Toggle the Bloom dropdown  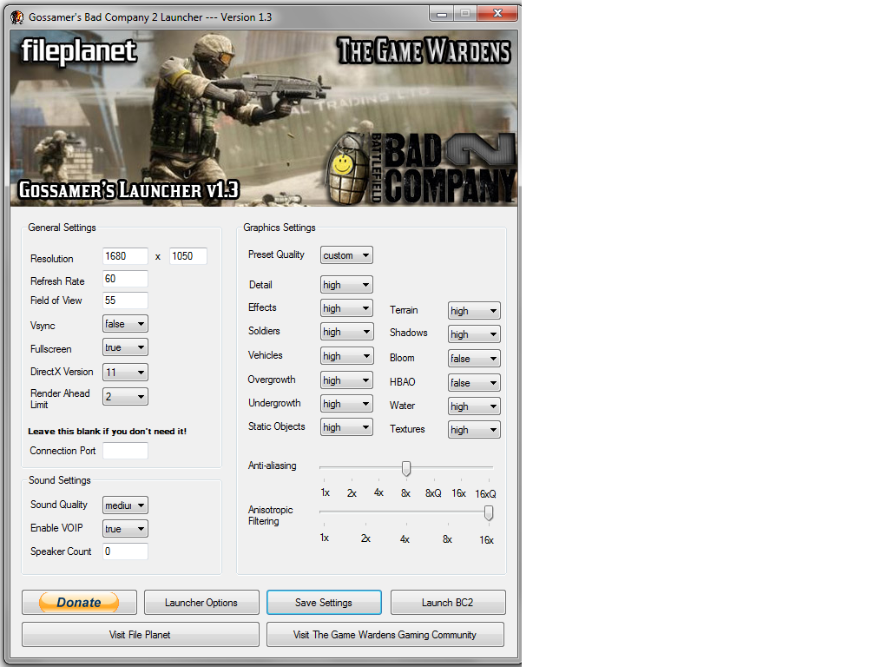[474, 359]
